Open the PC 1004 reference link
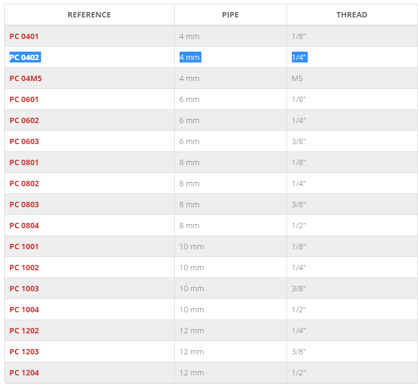418x391 pixels. point(24,310)
